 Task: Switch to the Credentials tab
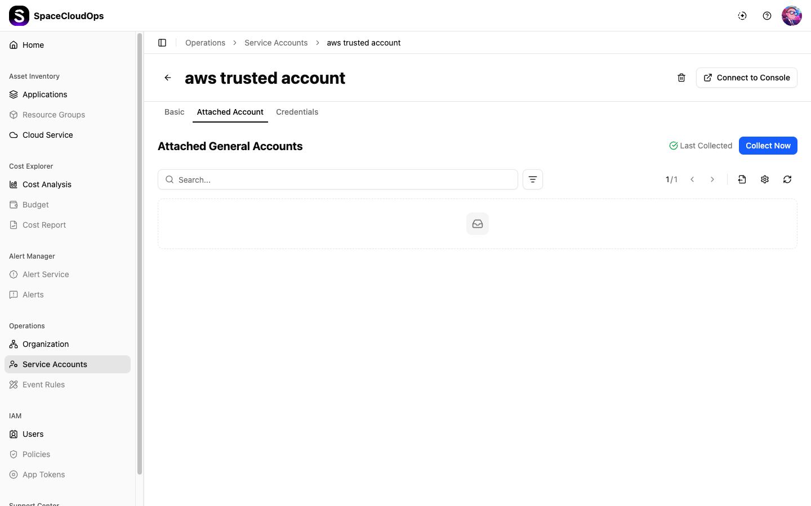point(297,112)
